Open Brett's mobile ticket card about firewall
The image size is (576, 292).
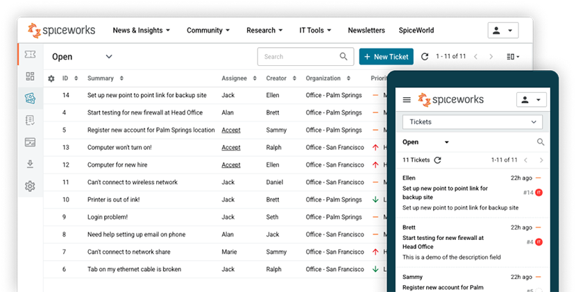pyautogui.click(x=473, y=243)
